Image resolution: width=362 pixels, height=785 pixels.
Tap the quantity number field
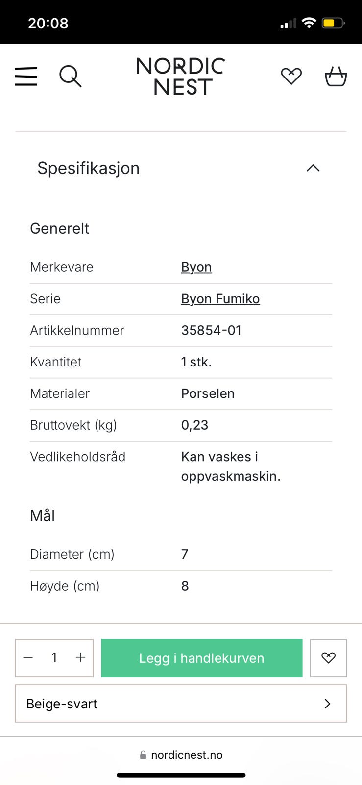54,658
